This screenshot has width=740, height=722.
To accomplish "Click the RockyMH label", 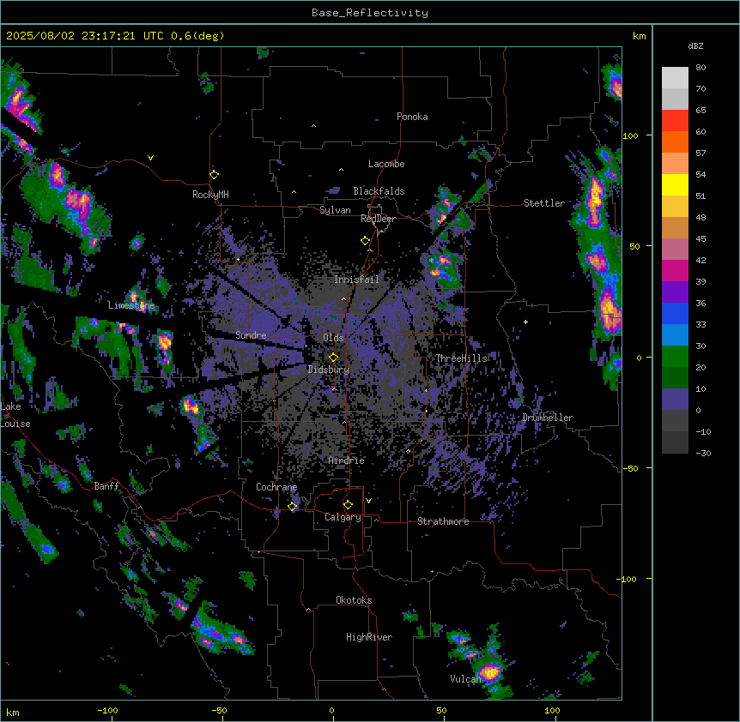I will pyautogui.click(x=210, y=195).
